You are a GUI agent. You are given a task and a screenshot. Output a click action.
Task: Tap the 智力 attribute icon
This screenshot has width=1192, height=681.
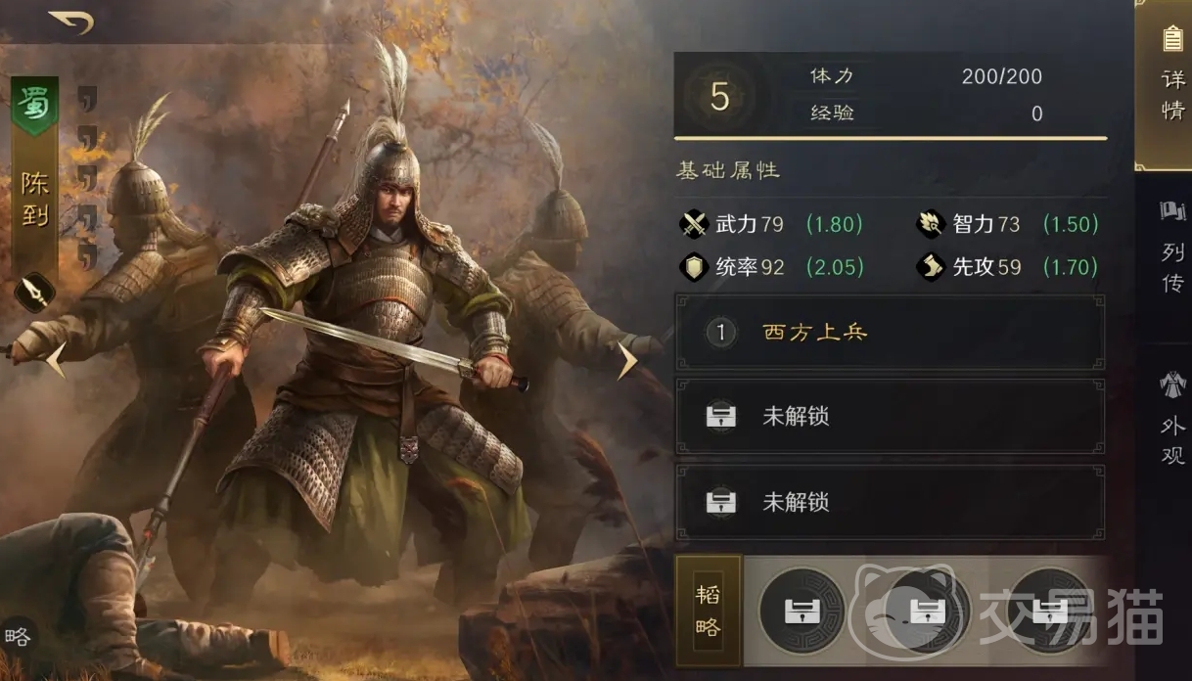coord(930,224)
